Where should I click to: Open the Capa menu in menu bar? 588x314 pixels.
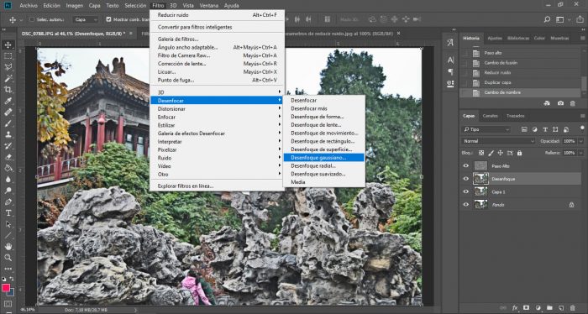[x=94, y=6]
